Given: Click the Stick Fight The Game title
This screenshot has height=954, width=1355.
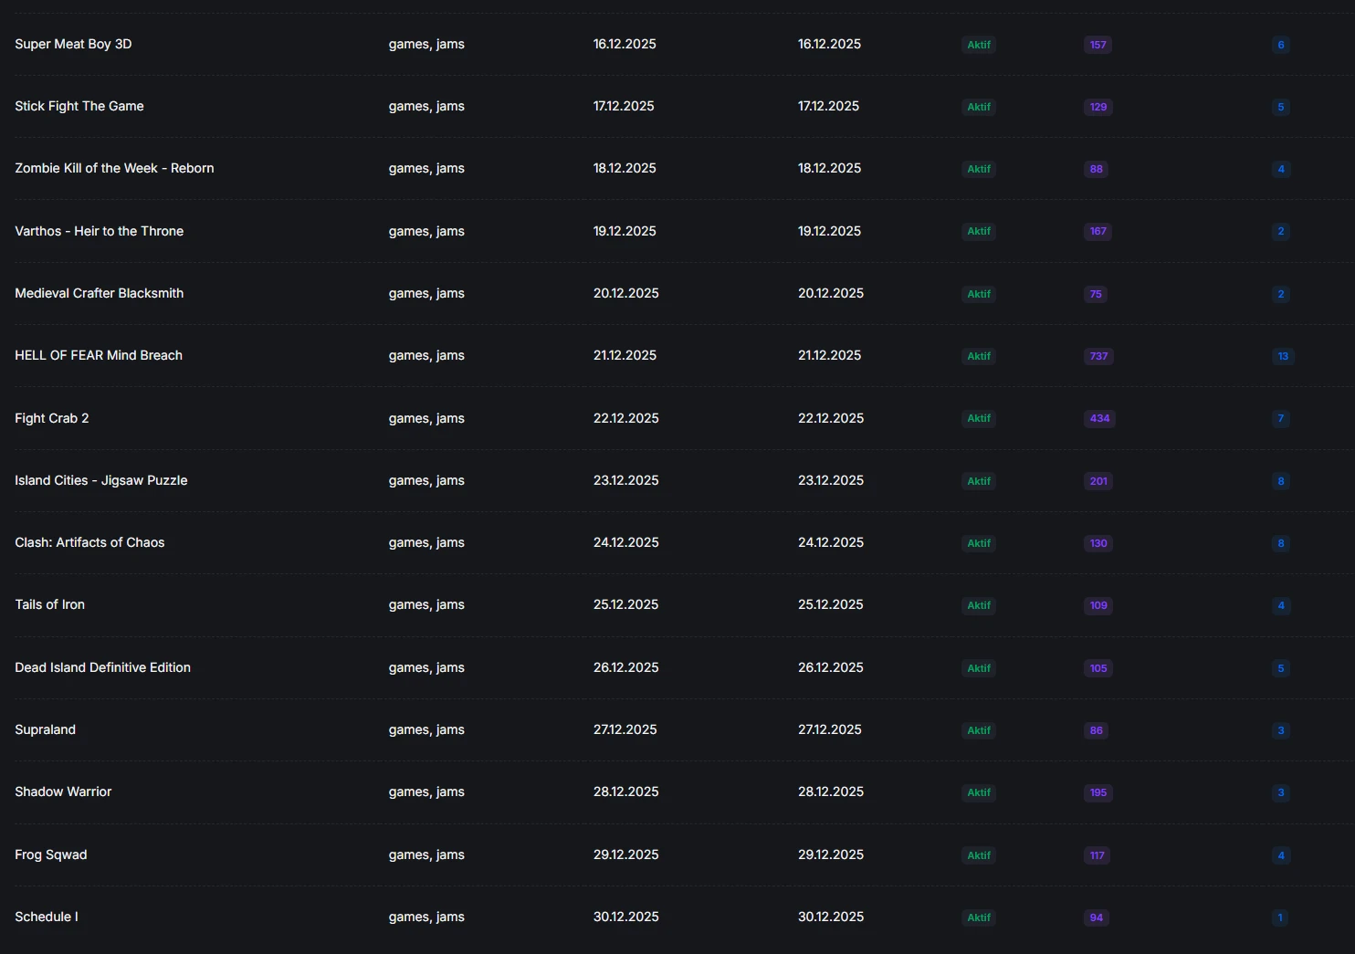Looking at the screenshot, I should (79, 106).
